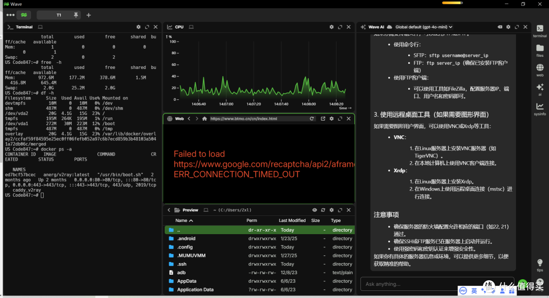The image size is (549, 298).
Task: Go to home page in Web block
Action: point(204,119)
